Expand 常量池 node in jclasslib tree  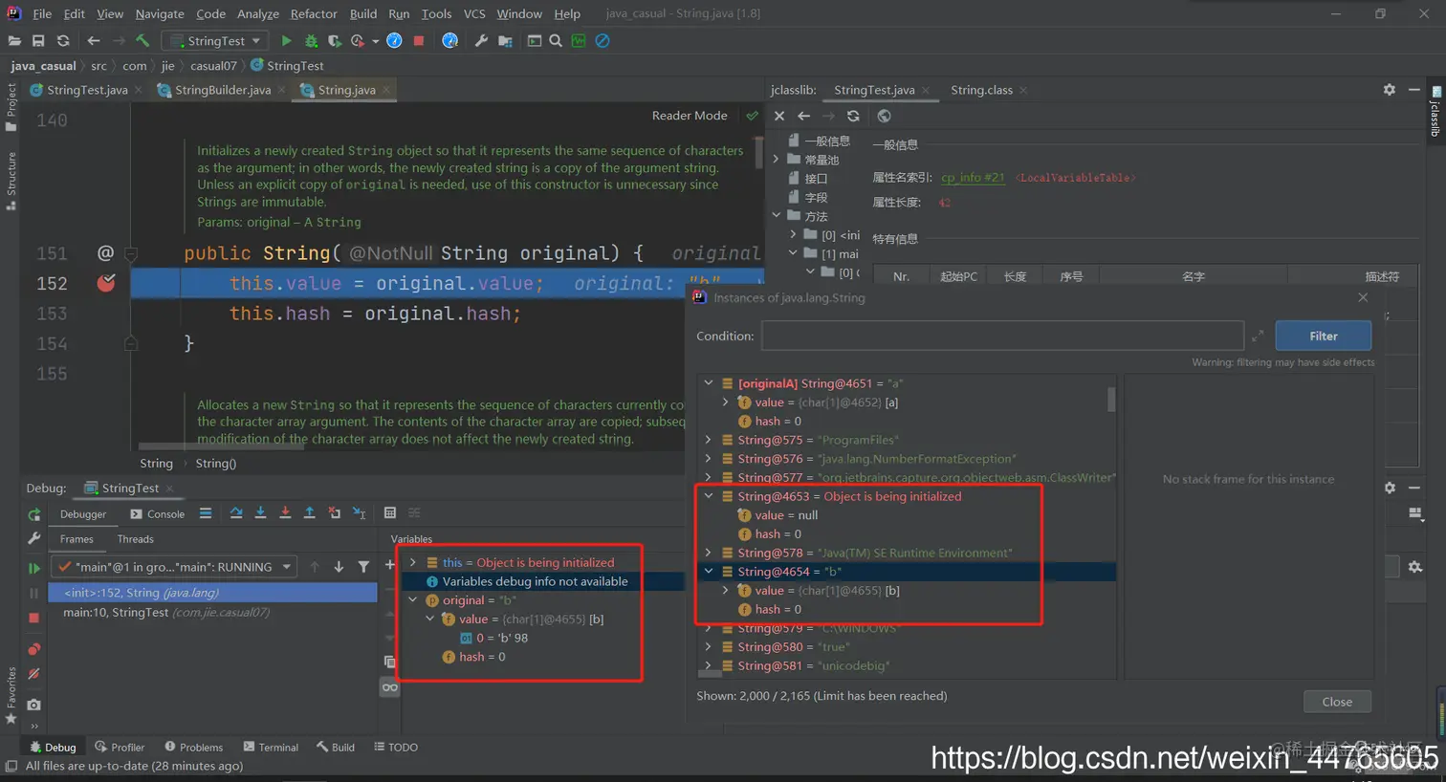tap(777, 159)
